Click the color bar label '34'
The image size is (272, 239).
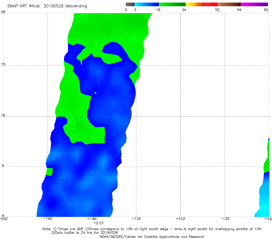(x=184, y=10)
